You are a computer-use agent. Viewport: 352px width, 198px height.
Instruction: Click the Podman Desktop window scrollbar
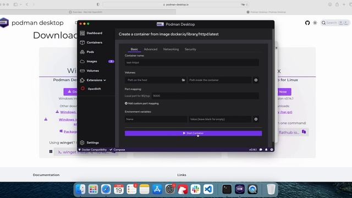(x=273, y=85)
